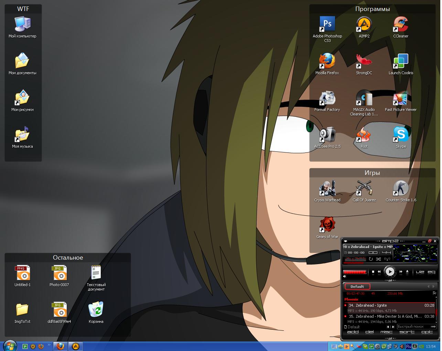Select Мой компьютер icon

pyautogui.click(x=22, y=27)
